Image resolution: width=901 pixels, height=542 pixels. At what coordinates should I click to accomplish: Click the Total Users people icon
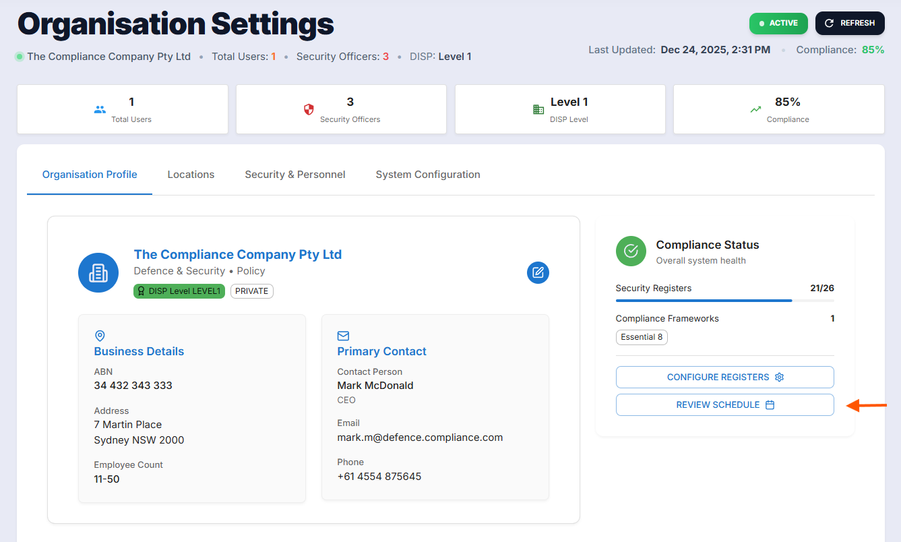(x=100, y=109)
